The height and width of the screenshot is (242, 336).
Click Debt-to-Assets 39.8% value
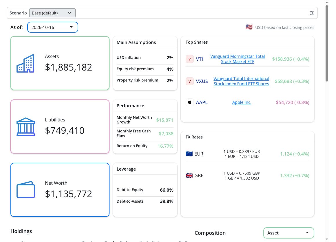(x=167, y=201)
